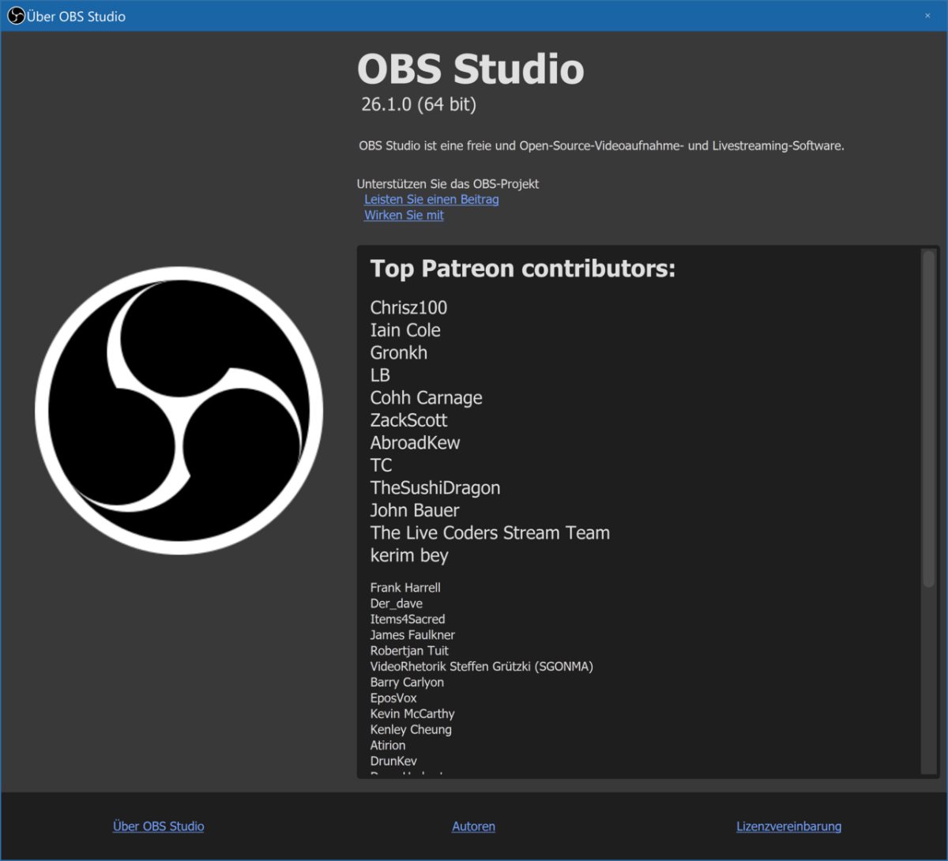Click the name 'DrunKev'
The width and height of the screenshot is (948, 861).
[393, 761]
